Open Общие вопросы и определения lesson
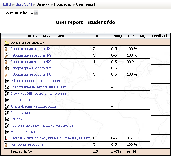The height and width of the screenshot is (156, 171). (36, 81)
